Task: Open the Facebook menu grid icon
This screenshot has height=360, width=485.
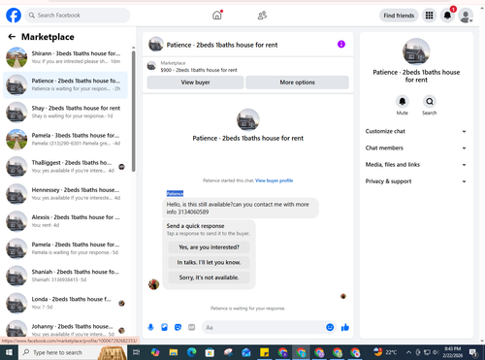Action: click(x=429, y=16)
